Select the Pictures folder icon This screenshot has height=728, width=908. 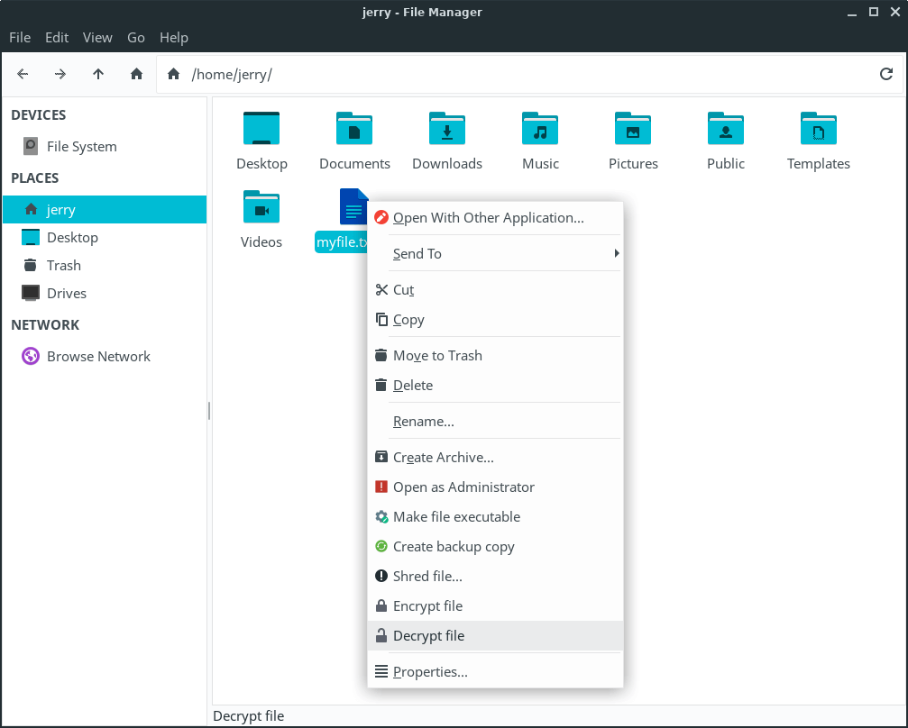click(x=633, y=130)
